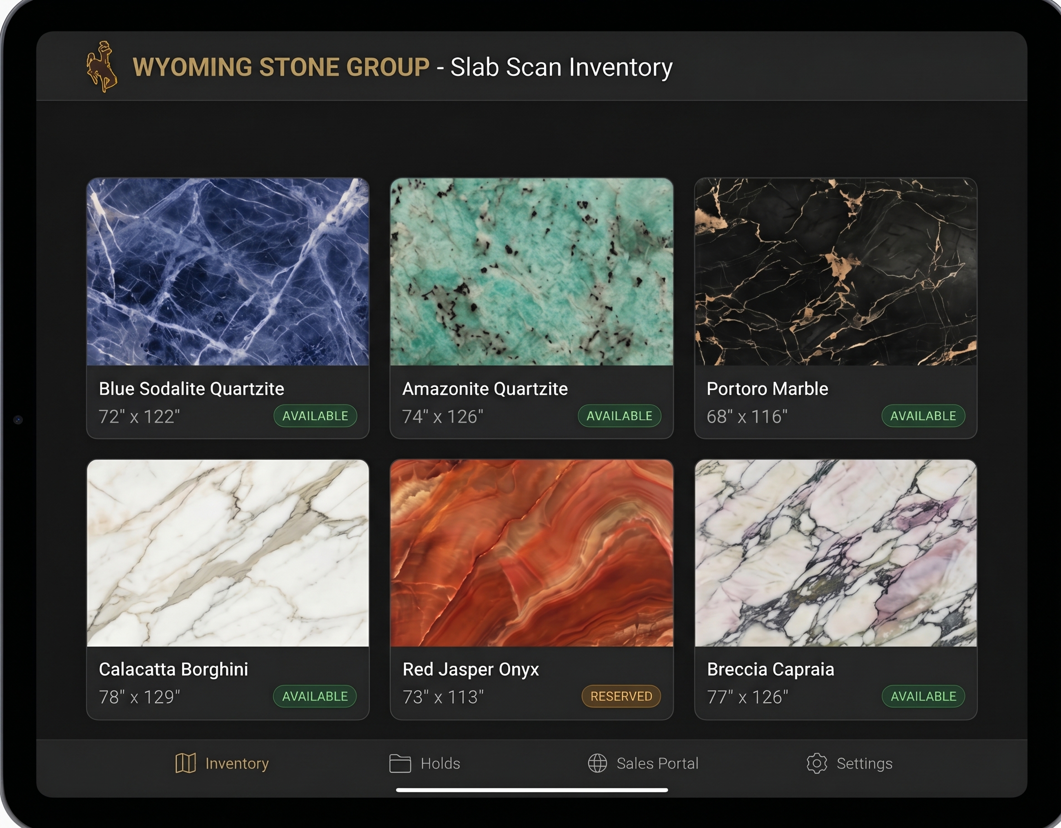Click RESERVED badge on Red Jasper Onyx
The image size is (1061, 828).
tap(621, 696)
